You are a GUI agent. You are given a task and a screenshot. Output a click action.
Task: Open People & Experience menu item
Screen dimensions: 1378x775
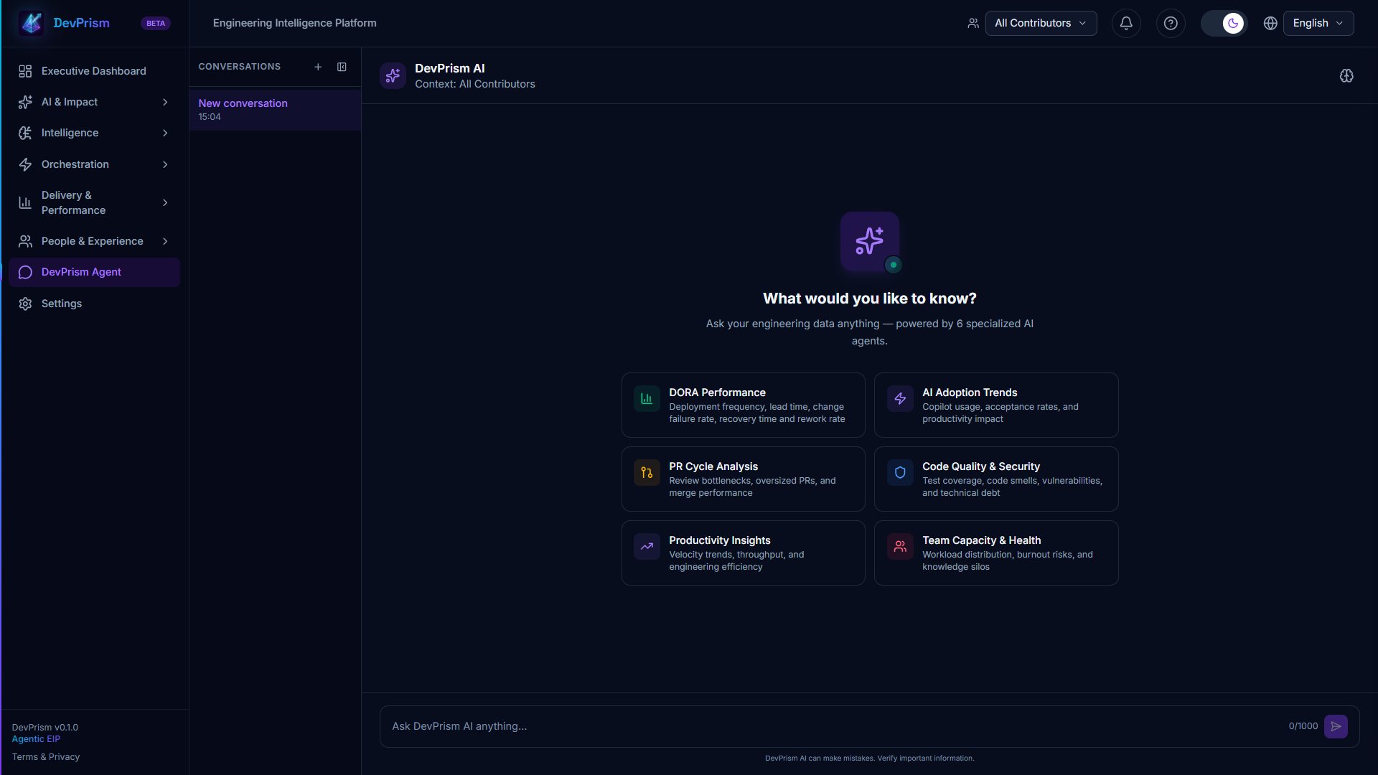(x=93, y=241)
